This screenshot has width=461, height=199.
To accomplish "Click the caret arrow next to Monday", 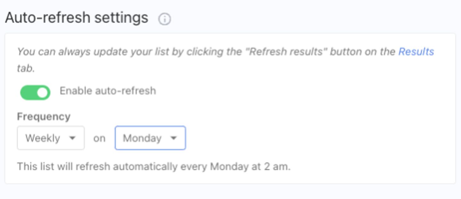I will coord(174,138).
